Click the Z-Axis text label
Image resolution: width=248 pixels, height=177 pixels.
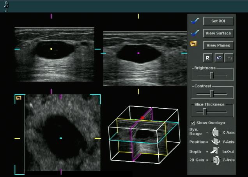coord(229,160)
